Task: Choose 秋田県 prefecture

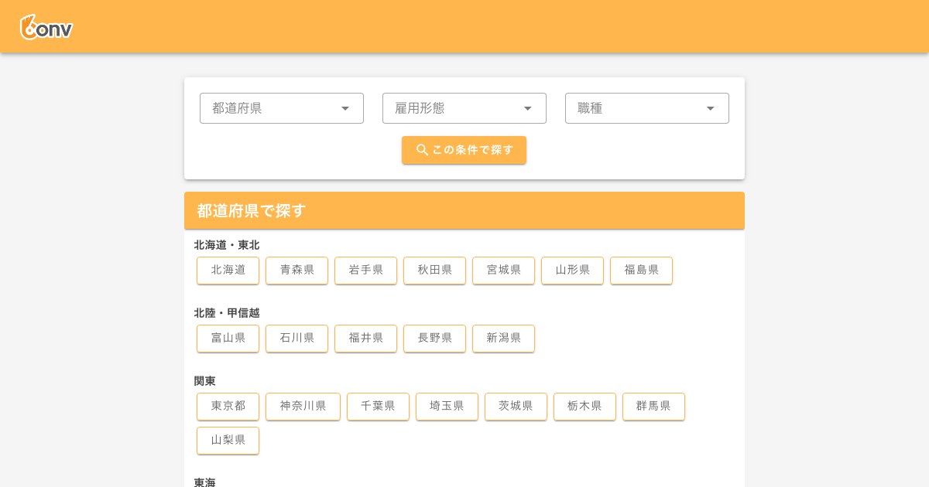Action: [x=435, y=271]
